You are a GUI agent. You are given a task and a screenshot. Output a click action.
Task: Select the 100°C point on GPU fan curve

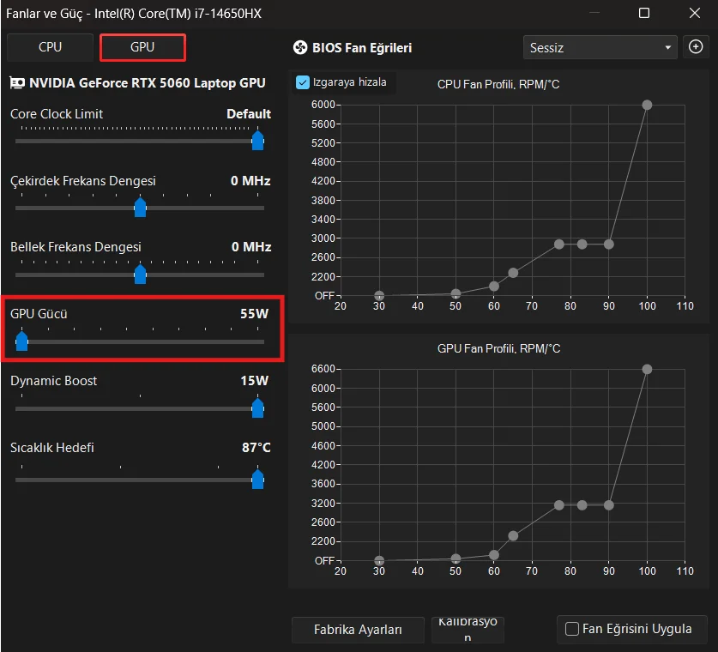coord(647,369)
